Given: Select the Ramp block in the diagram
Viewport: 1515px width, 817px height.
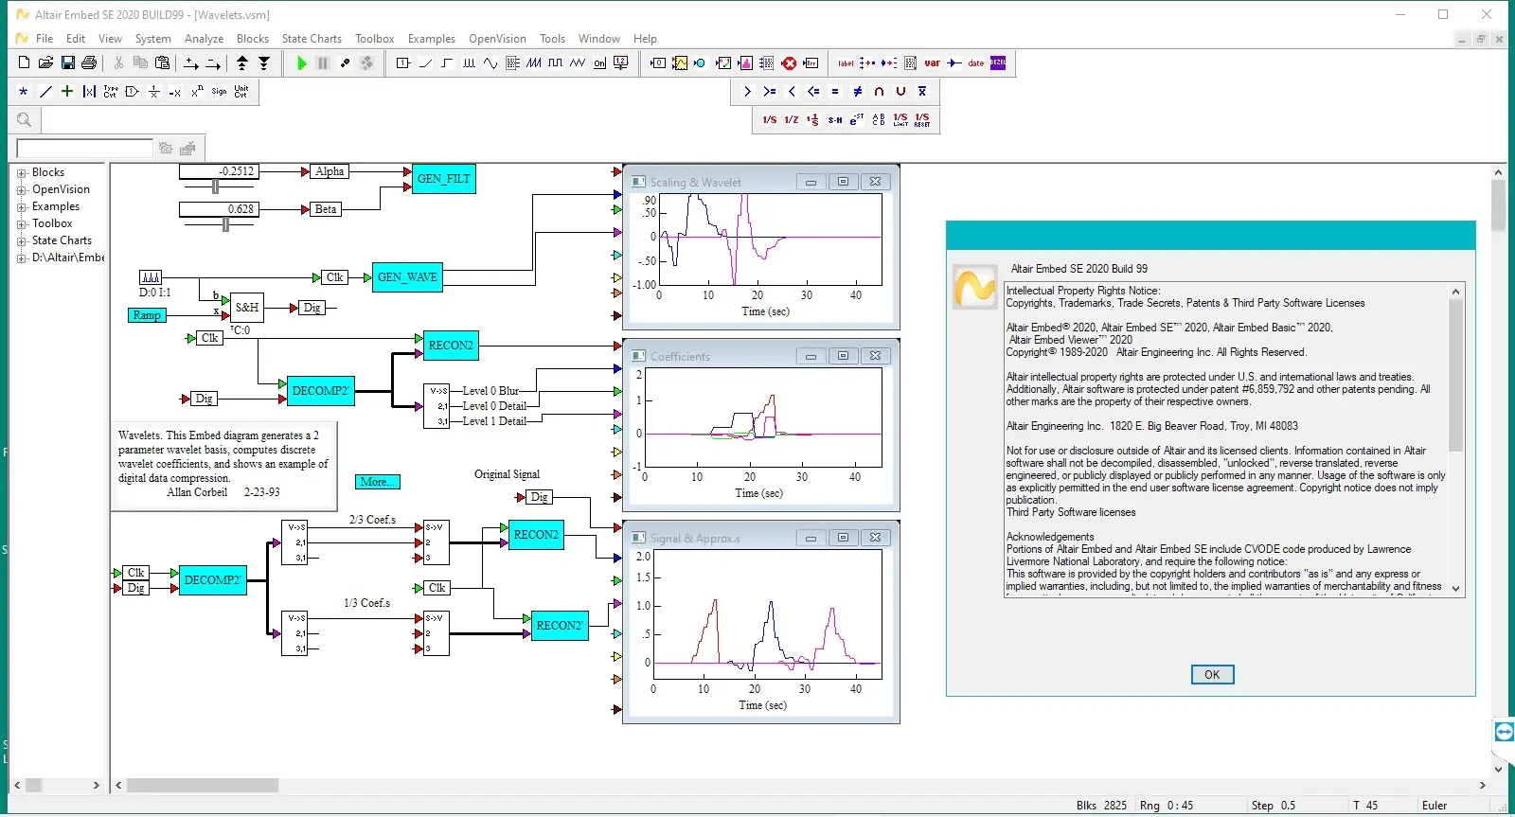Looking at the screenshot, I should tap(147, 315).
